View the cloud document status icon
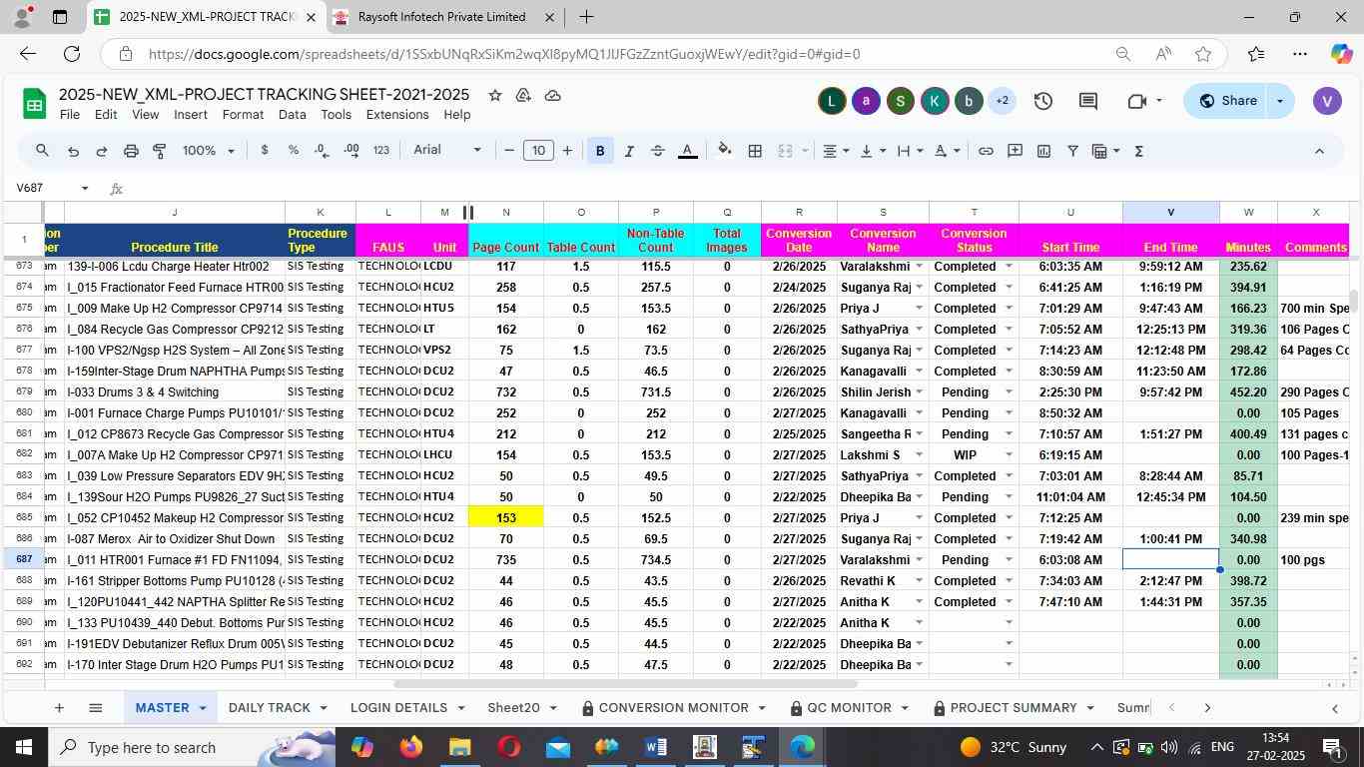The width and height of the screenshot is (1364, 767). 552,95
